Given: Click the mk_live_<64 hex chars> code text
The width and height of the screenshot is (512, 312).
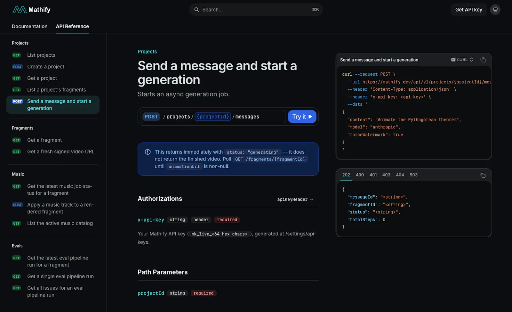Looking at the screenshot, I should tap(219, 234).
